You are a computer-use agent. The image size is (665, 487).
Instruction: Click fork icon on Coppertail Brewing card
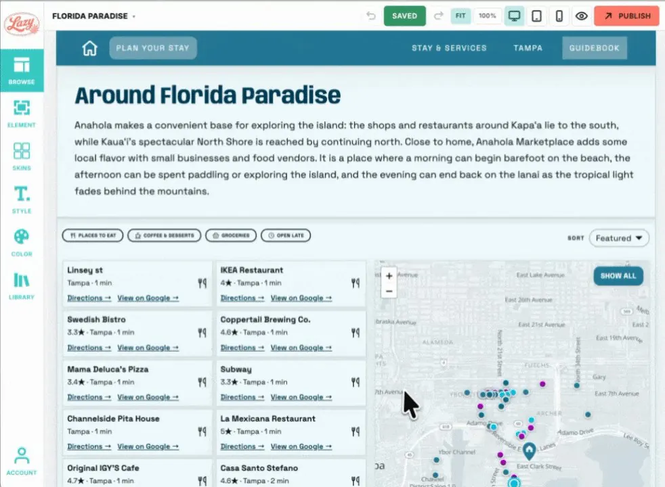point(356,333)
